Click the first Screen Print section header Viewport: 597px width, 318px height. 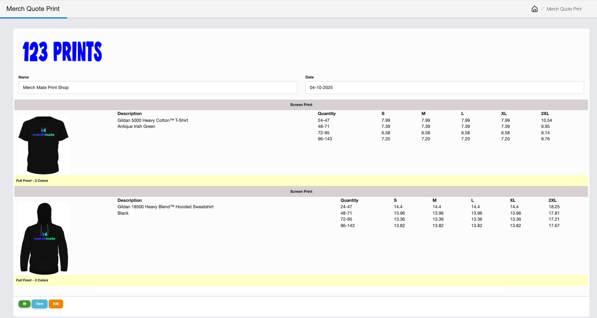(x=301, y=105)
